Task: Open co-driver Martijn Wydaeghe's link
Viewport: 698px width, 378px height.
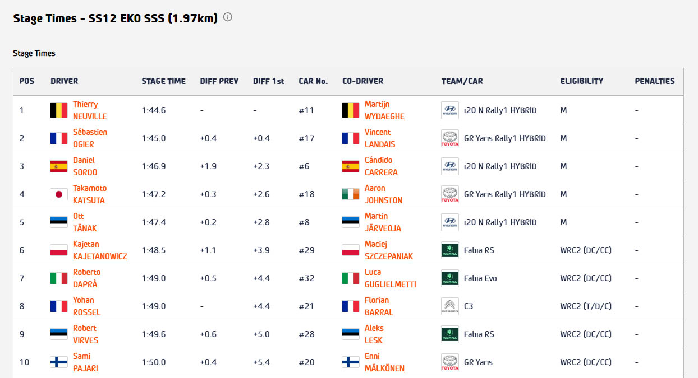Action: point(384,110)
